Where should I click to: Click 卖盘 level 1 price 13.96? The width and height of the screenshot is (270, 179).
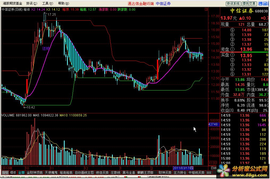(x=246, y=49)
